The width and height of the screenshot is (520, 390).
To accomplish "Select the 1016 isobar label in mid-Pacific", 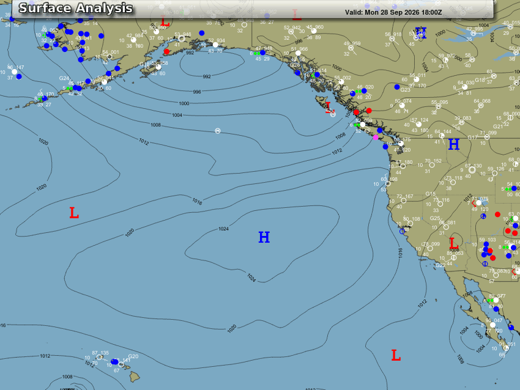I will pos(197,201).
